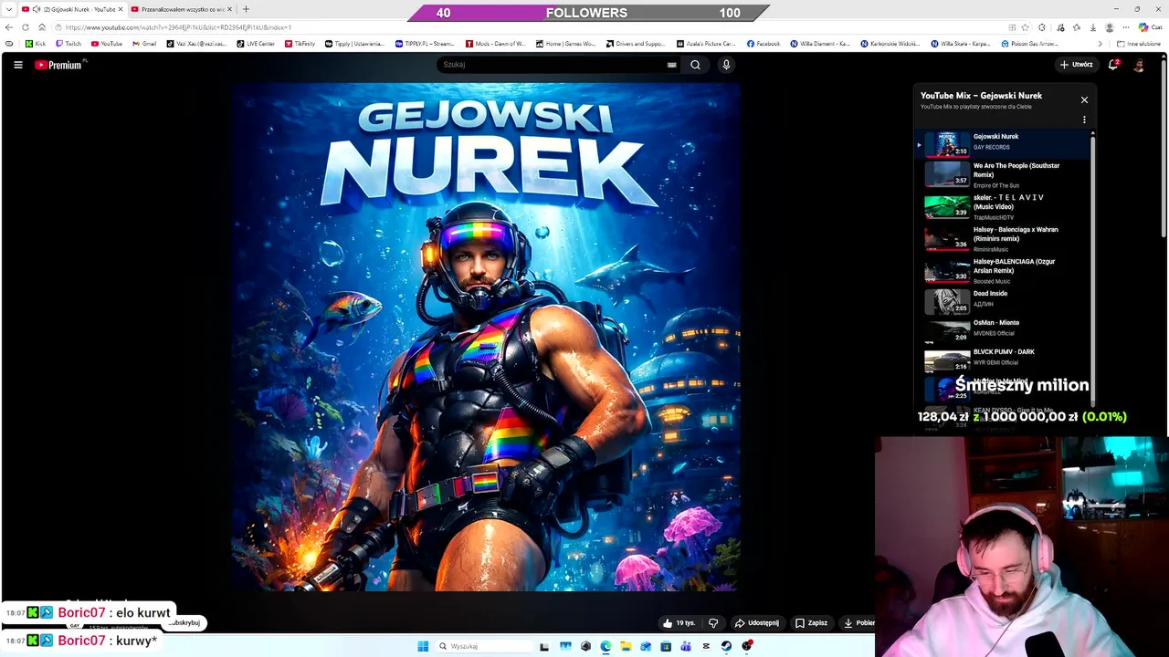Play We Are The People Southstar Remix
The image size is (1169, 657).
pyautogui.click(x=1006, y=175)
